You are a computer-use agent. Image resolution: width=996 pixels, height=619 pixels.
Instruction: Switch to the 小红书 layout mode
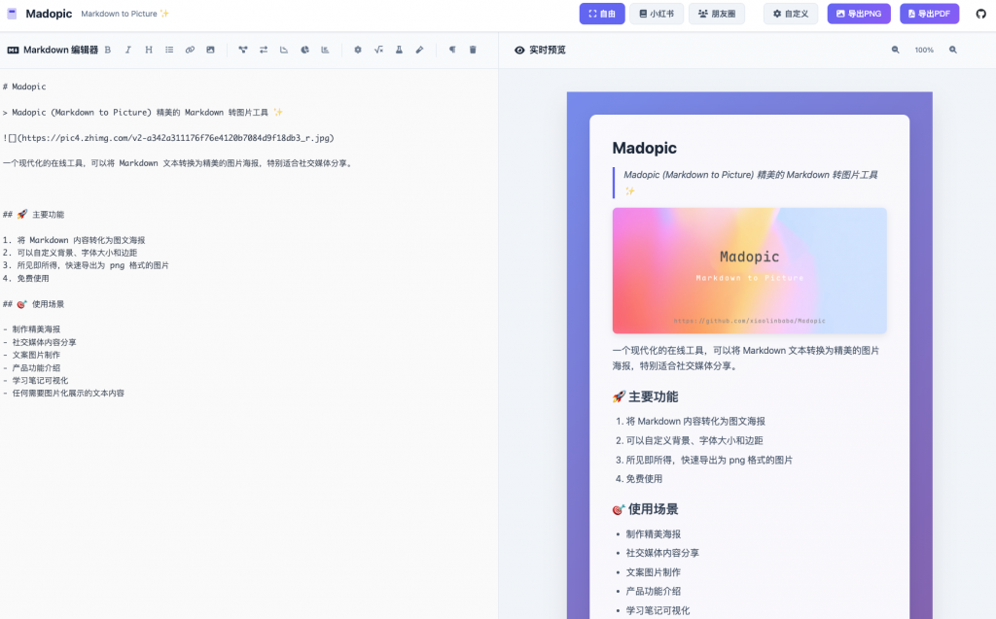657,14
